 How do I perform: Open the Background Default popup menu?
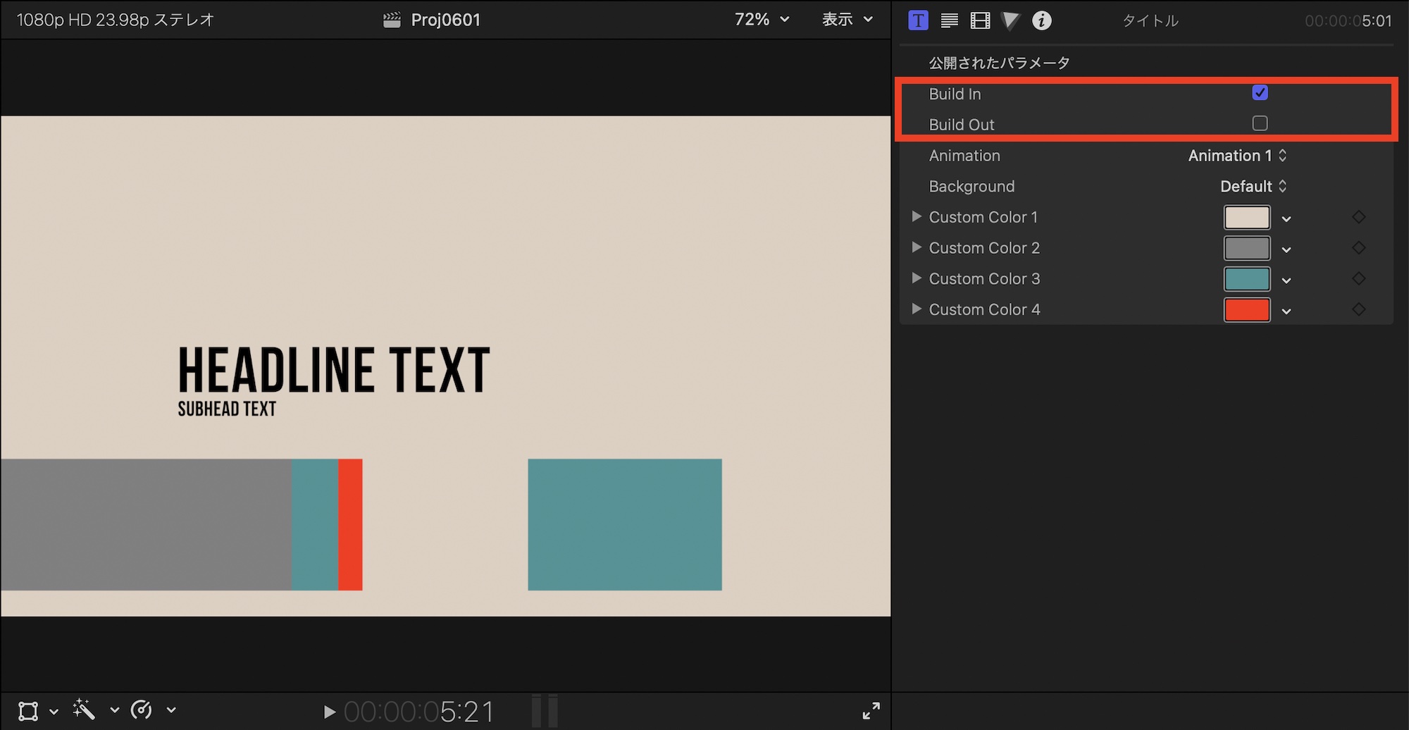click(1253, 187)
